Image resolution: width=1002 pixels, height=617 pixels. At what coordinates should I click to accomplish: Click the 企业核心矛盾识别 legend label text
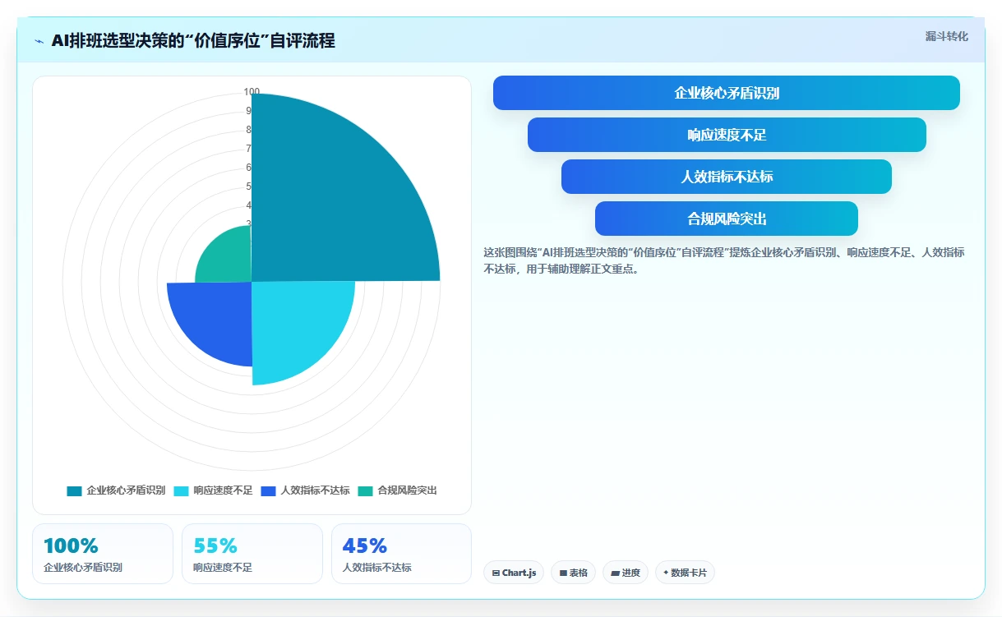[126, 490]
